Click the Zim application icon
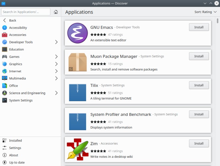 click(77, 149)
